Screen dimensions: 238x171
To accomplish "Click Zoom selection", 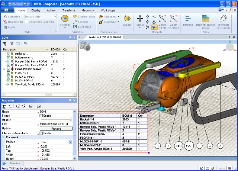I will coord(174,22).
